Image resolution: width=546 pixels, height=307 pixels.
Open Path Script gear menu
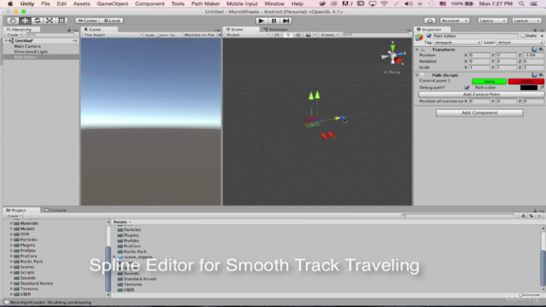(541, 75)
